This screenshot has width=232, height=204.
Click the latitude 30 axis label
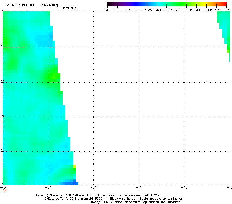click(x=3, y=10)
